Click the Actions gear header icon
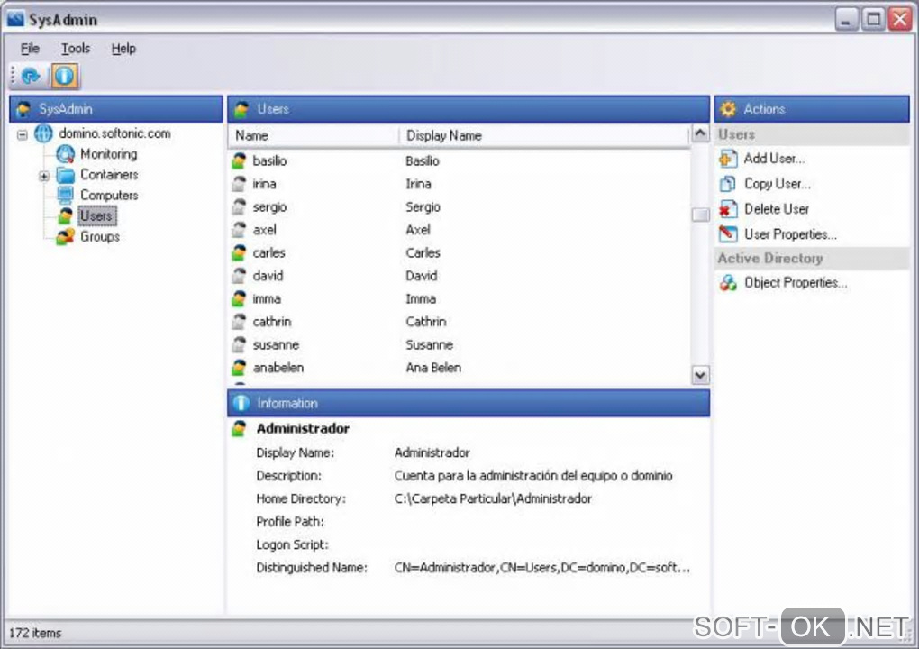This screenshot has height=649, width=919. coord(727,109)
